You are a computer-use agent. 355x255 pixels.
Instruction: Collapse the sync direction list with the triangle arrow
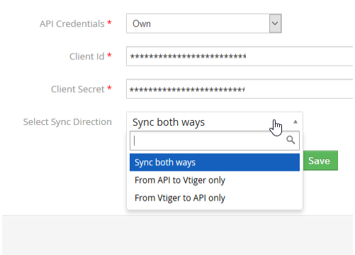tap(295, 121)
